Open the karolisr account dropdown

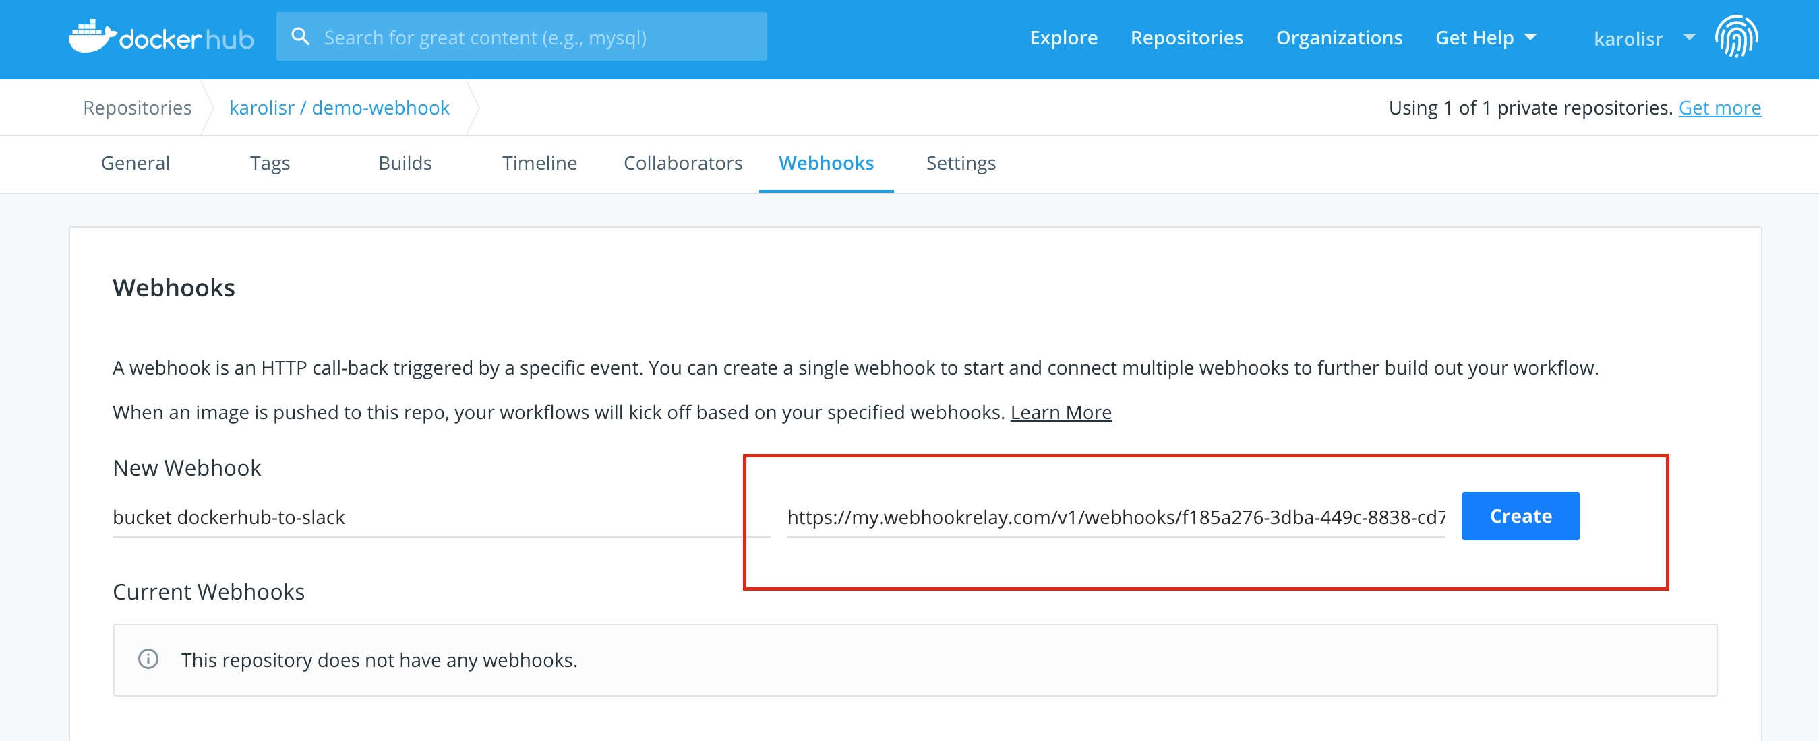[x=1643, y=38]
